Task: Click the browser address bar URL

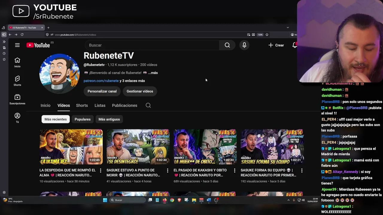Action: click(x=75, y=35)
